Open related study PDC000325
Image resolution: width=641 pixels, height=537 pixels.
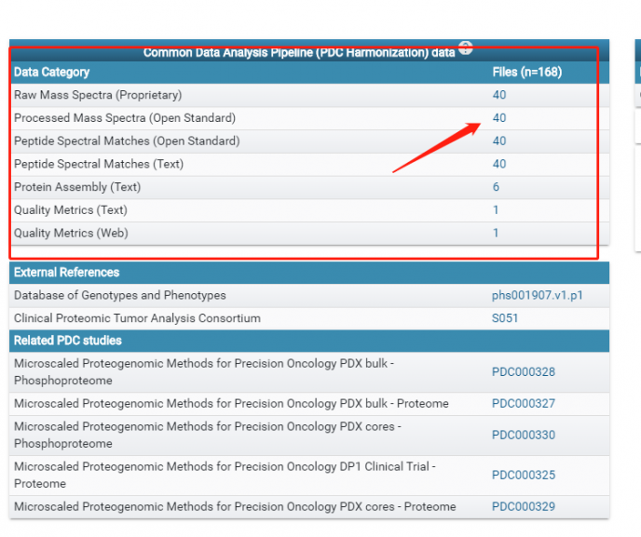523,476
